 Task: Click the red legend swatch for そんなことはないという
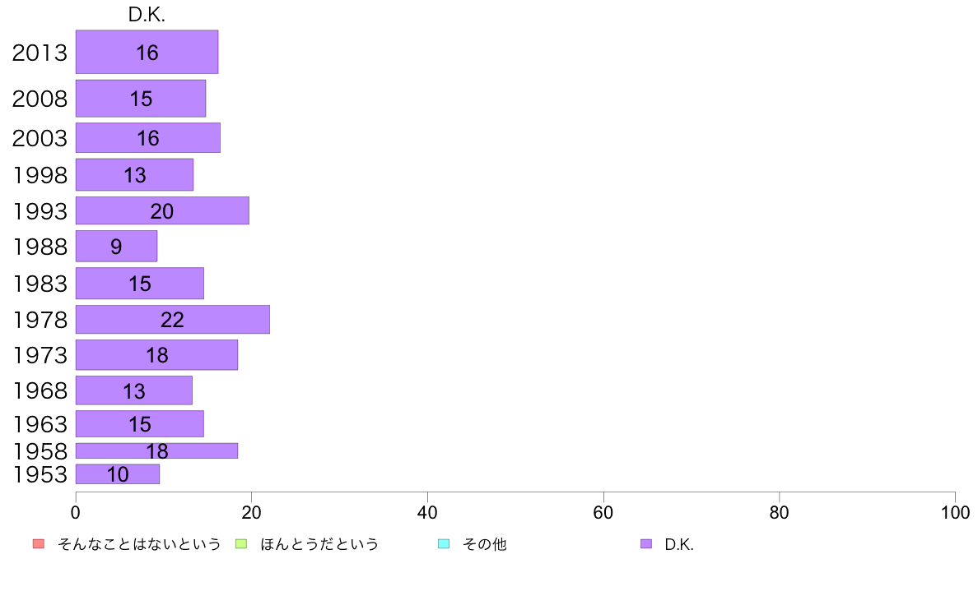coord(39,544)
